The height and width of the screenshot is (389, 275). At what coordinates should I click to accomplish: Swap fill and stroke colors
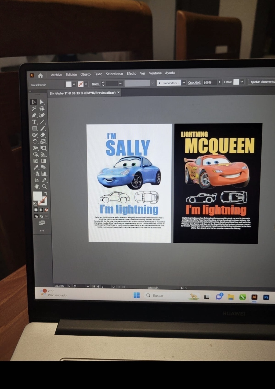(46, 193)
